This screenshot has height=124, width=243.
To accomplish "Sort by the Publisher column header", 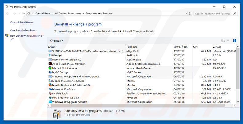I will [x=149, y=47].
